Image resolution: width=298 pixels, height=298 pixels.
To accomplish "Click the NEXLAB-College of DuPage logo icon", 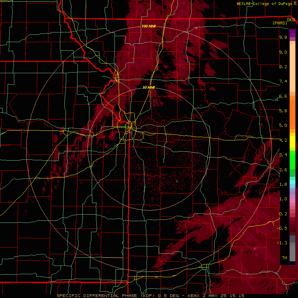I will (295, 4).
